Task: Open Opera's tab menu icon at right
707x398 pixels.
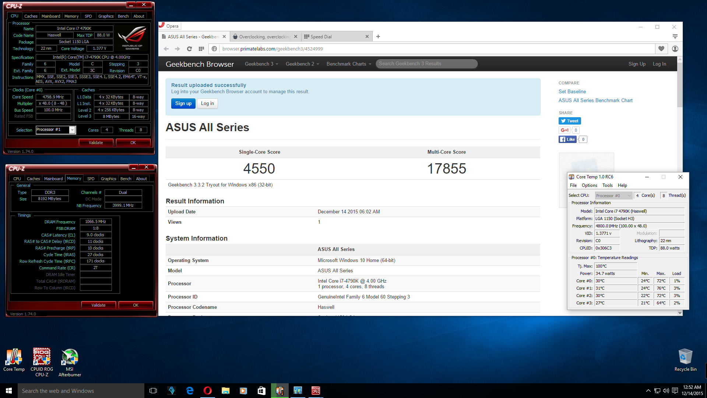Action: (675, 36)
